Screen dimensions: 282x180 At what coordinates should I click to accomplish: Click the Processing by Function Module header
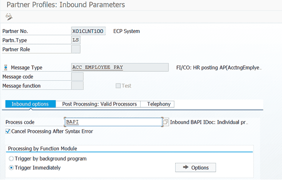pos(43,148)
